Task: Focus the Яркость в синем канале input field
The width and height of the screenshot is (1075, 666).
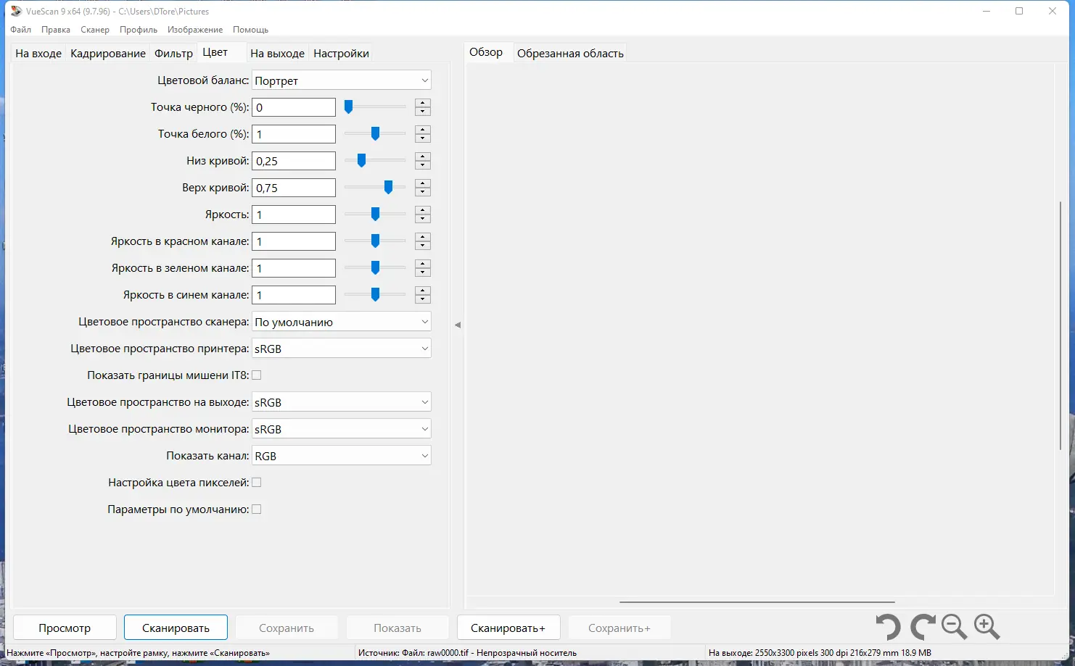Action: (294, 295)
